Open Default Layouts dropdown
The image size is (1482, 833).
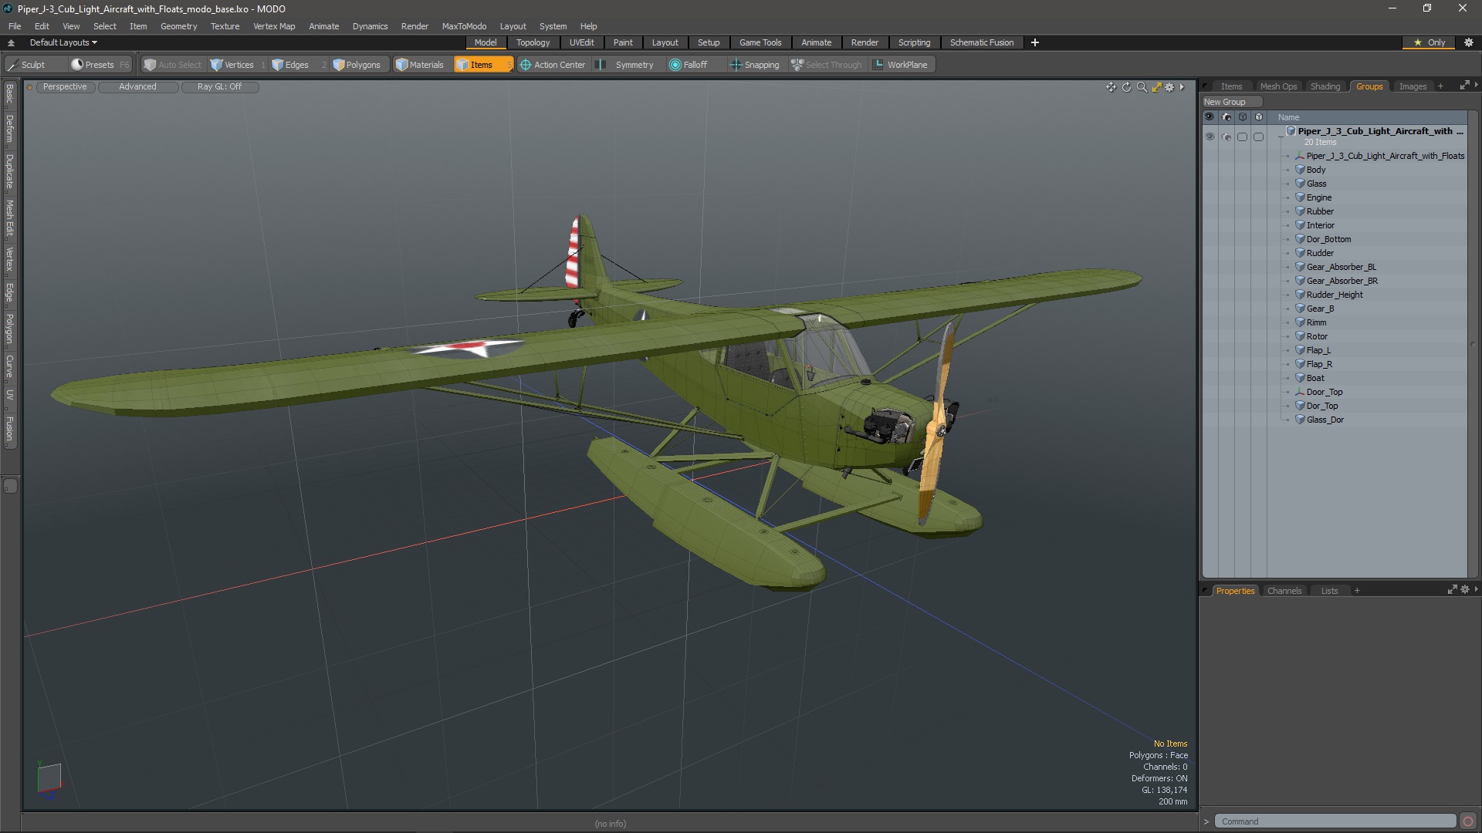pyautogui.click(x=63, y=42)
